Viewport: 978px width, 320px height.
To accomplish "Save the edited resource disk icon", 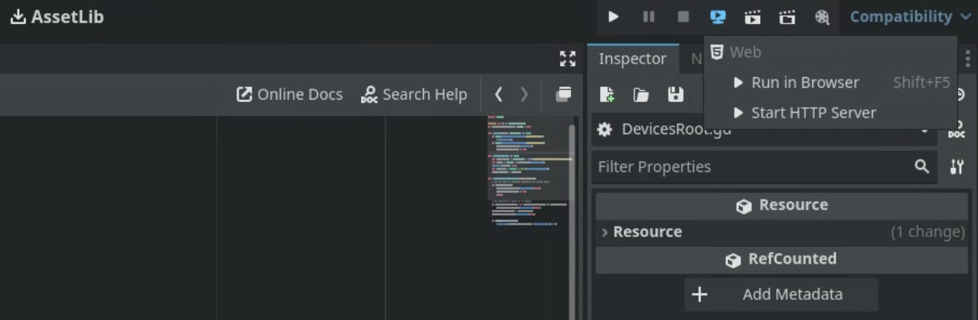I will 676,95.
